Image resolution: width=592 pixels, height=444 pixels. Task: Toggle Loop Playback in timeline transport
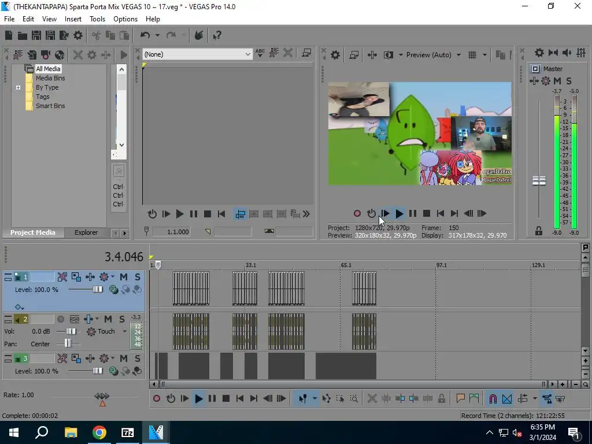171,398
